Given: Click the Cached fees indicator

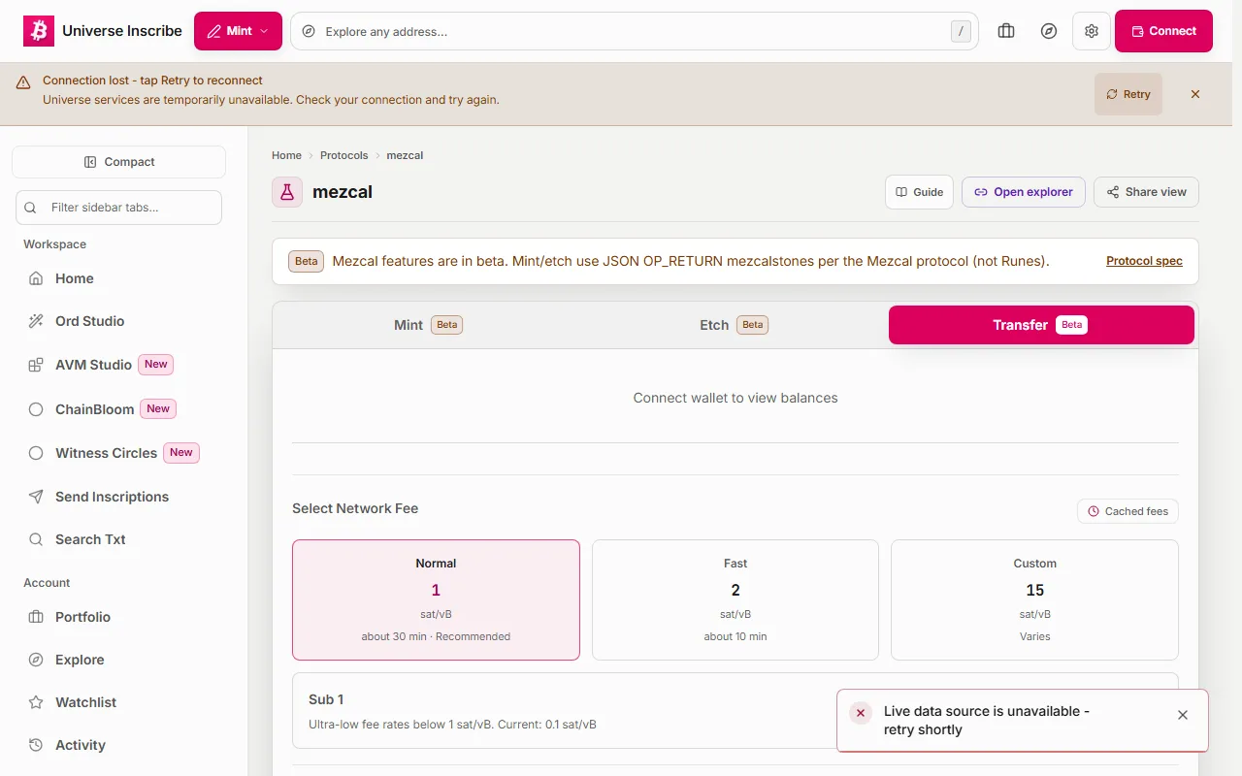Looking at the screenshot, I should (1128, 511).
